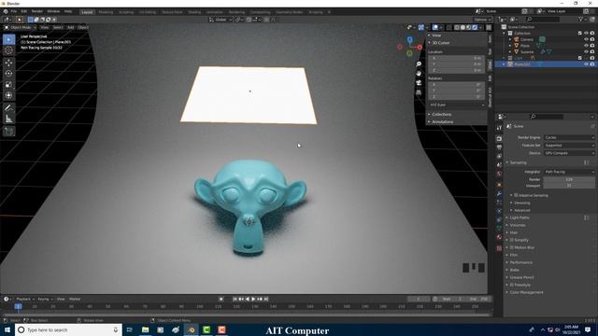
Task: Select the Scale tool
Action: click(8, 85)
